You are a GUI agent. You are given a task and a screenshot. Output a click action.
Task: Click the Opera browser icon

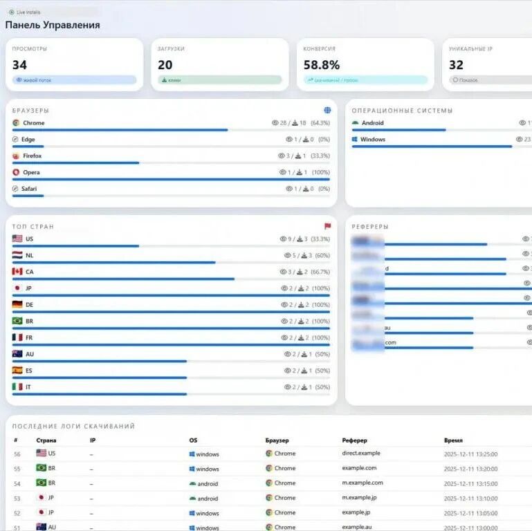(16, 172)
